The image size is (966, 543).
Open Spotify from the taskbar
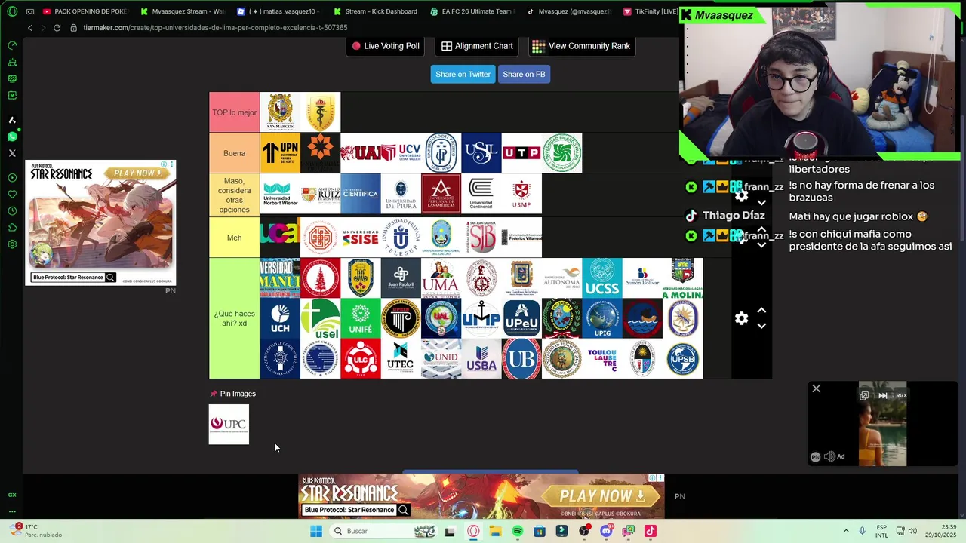pos(518,531)
